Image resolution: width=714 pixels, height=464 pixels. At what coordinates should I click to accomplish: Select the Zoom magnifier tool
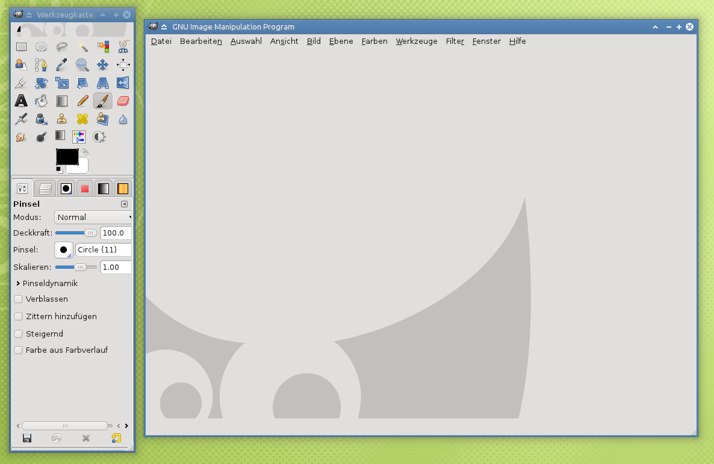82,64
